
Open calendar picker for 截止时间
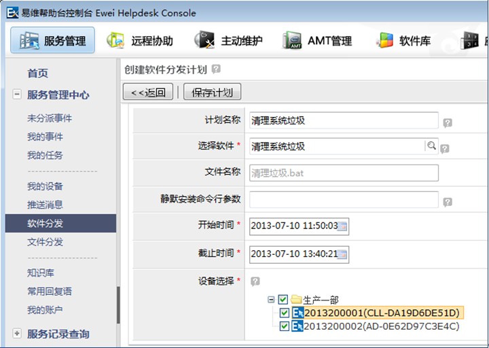(343, 254)
